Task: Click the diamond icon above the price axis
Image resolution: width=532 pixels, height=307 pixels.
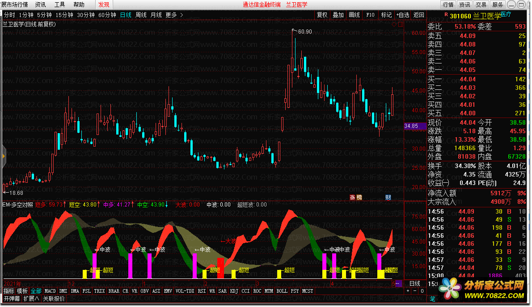Action: (393, 25)
